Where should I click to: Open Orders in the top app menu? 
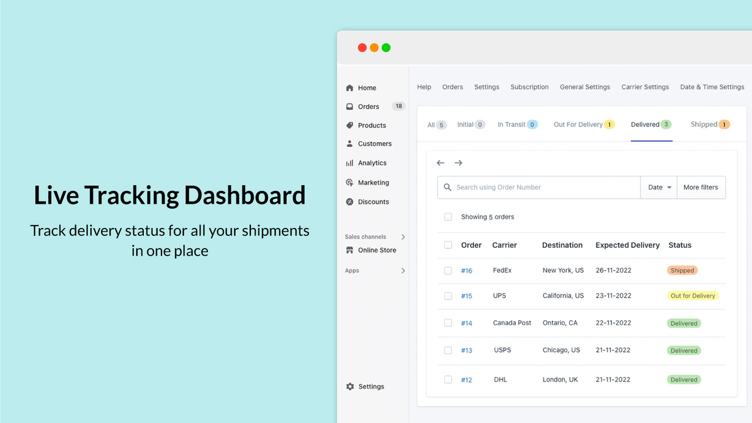pyautogui.click(x=452, y=87)
